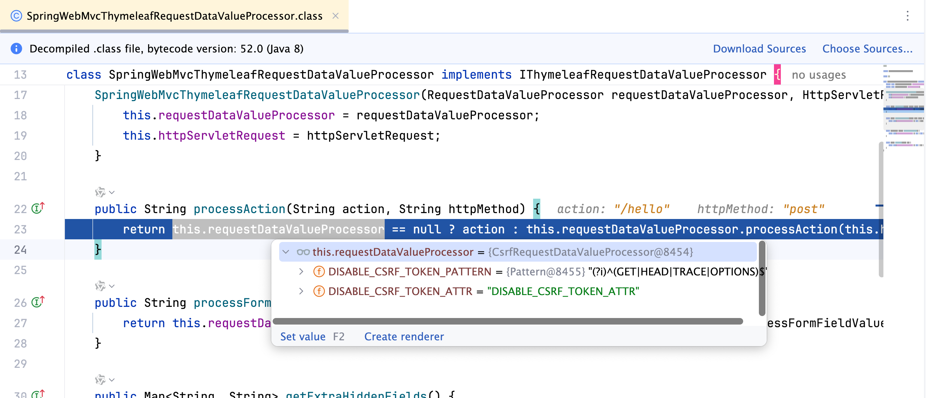
Task: Click the popup horizontal scrollbar
Action: [508, 321]
